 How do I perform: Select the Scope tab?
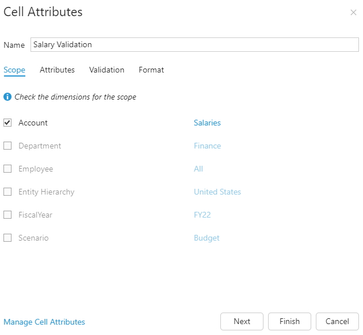(x=14, y=70)
